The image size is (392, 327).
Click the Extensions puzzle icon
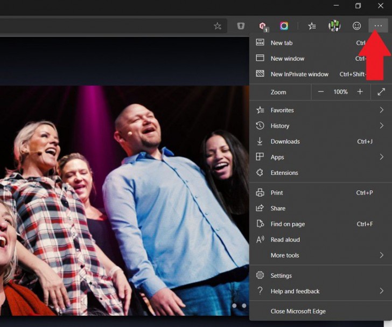[x=260, y=172]
